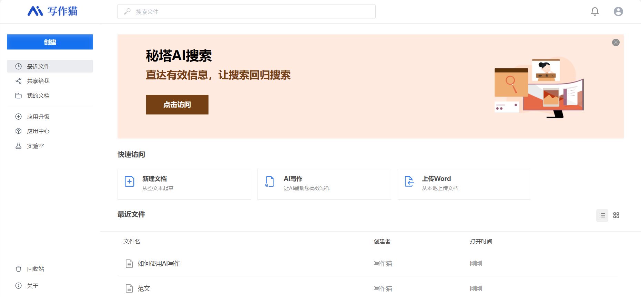This screenshot has height=297, width=641.
Task: Click creator 写作猫 in 如何使用AI写作 row
Action: [x=383, y=263]
